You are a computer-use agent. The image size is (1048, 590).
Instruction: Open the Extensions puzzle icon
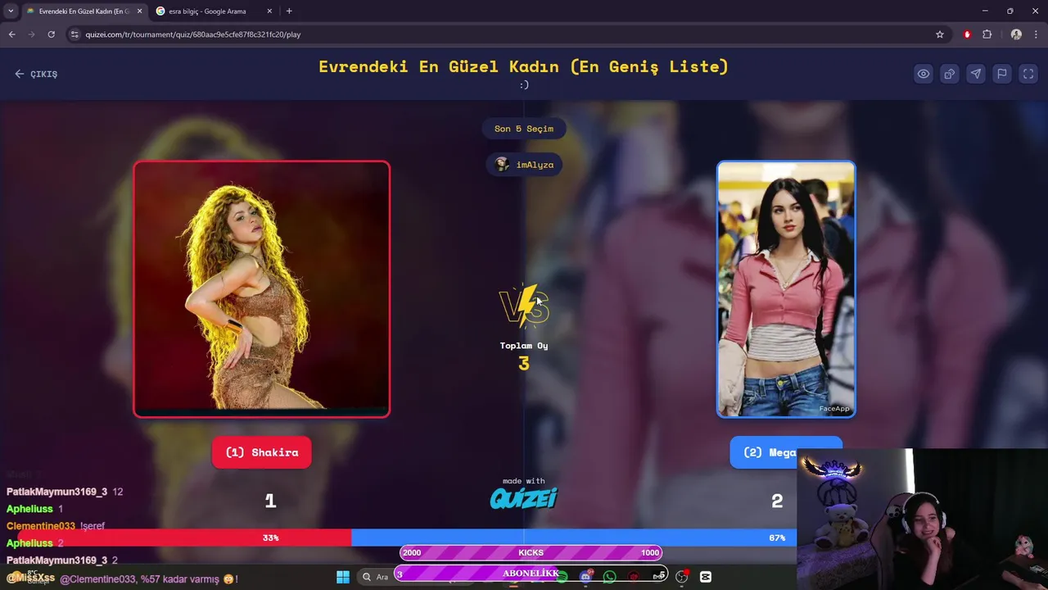(x=987, y=34)
